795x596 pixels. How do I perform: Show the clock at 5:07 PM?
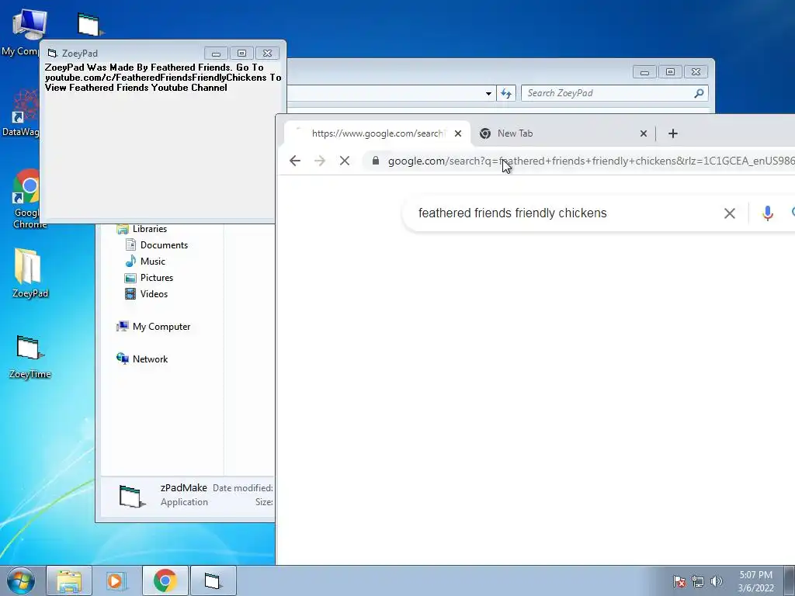tap(755, 575)
